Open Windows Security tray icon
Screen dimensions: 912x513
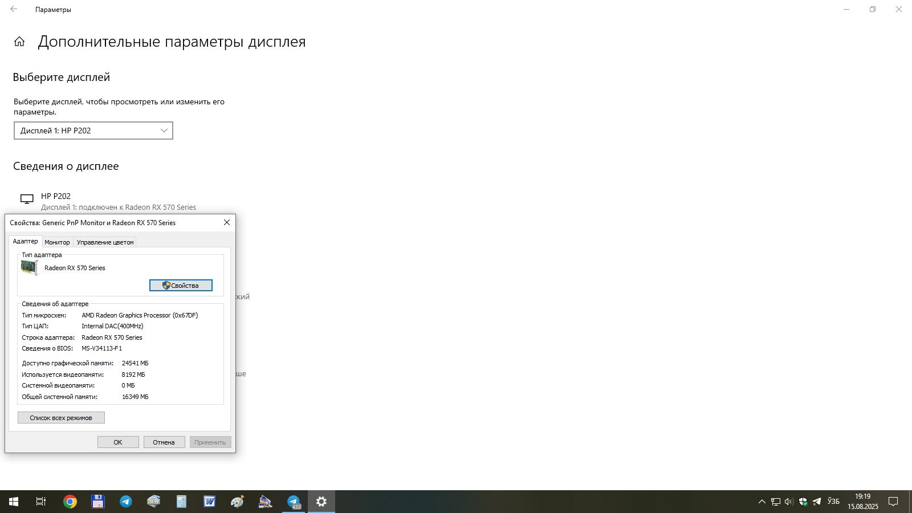pyautogui.click(x=803, y=502)
